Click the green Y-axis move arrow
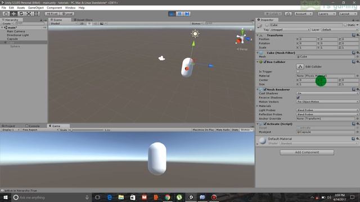Screen dimensions: 360x202 (193, 43)
